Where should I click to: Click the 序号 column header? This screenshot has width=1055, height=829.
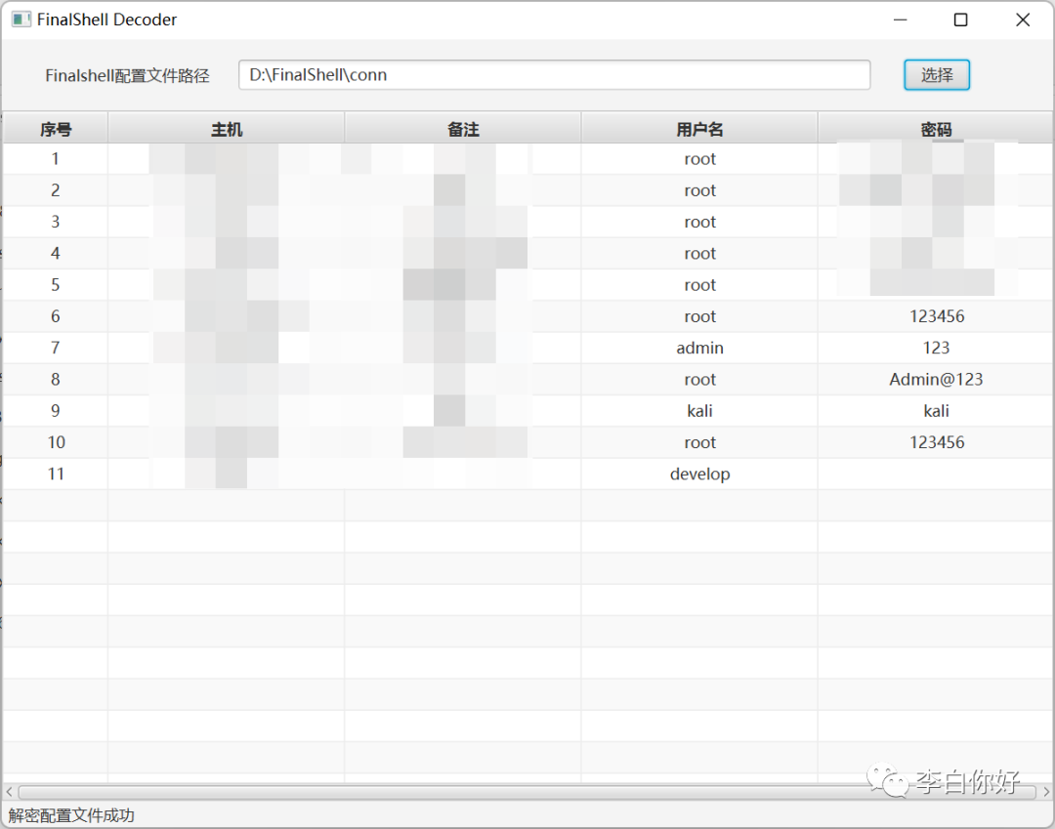pyautogui.click(x=56, y=129)
